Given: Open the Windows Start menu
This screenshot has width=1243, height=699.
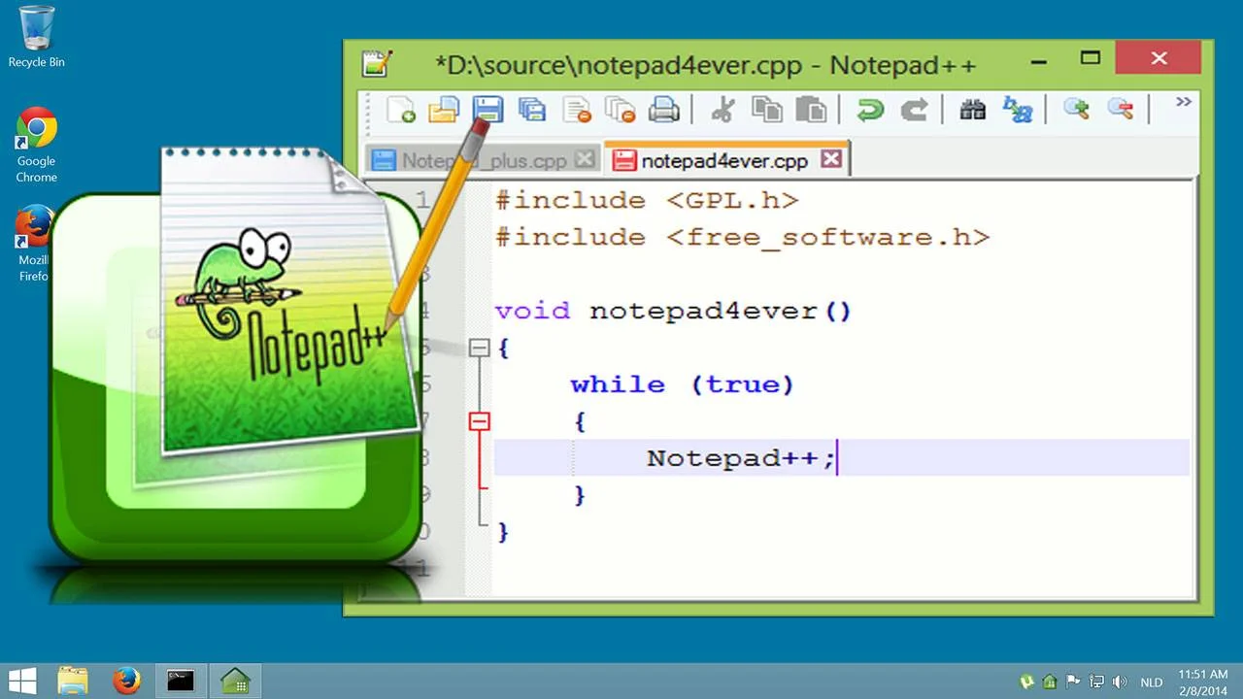Looking at the screenshot, I should [20, 680].
